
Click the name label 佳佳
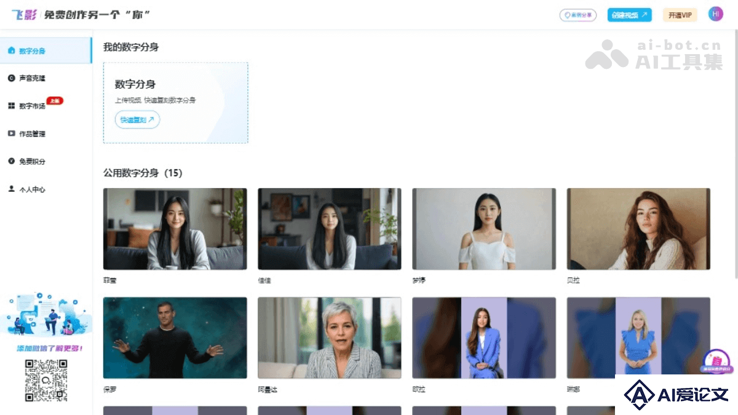264,280
